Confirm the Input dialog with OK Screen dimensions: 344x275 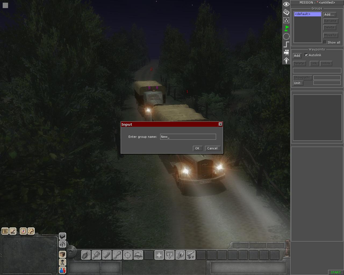tap(197, 148)
